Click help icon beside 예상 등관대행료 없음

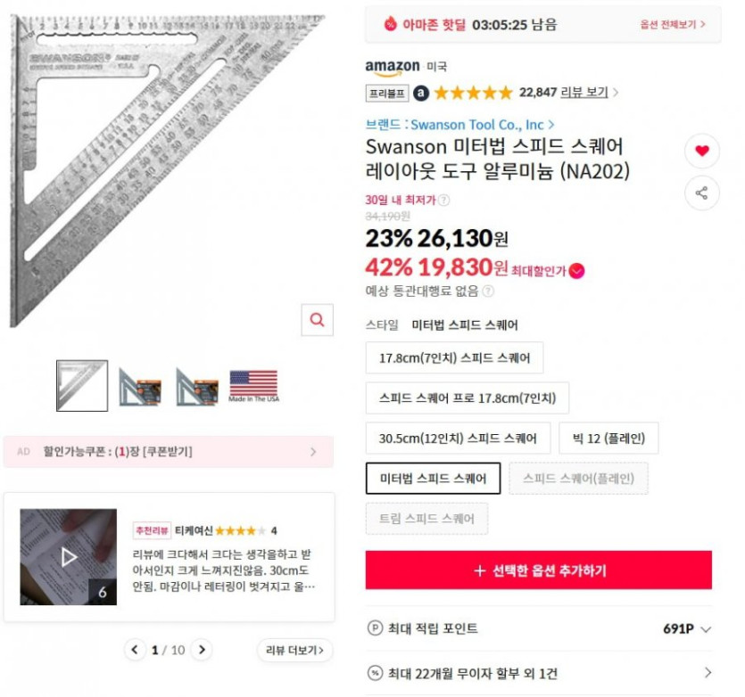point(488,291)
